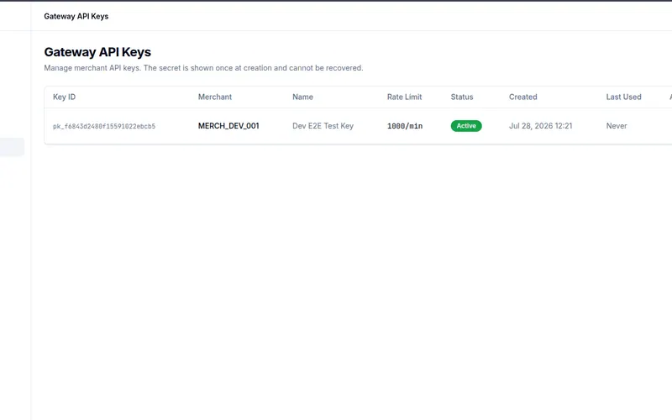Image resolution: width=672 pixels, height=420 pixels.
Task: Click the Merchant column header
Action: pyautogui.click(x=215, y=97)
